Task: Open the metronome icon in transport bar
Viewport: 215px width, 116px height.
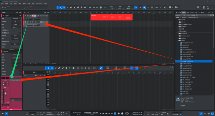Action: 168,113
